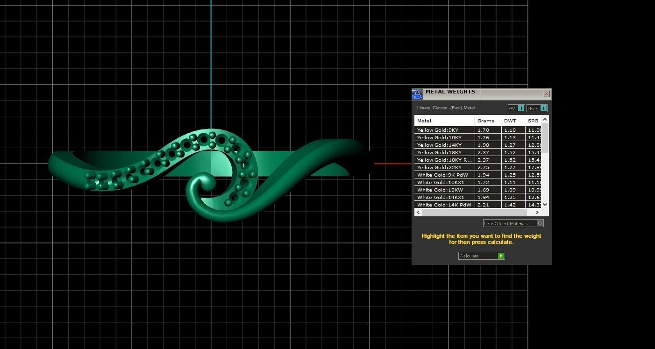Select the Yellow Gold:14KY row

(x=478, y=145)
